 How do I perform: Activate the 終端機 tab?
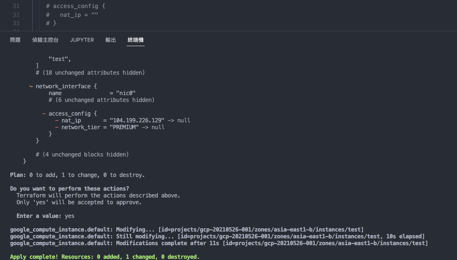pos(135,40)
